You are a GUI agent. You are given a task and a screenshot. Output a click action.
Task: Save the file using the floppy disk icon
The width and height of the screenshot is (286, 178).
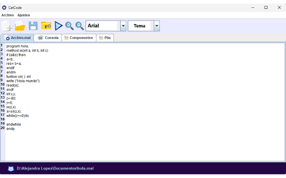point(33,26)
